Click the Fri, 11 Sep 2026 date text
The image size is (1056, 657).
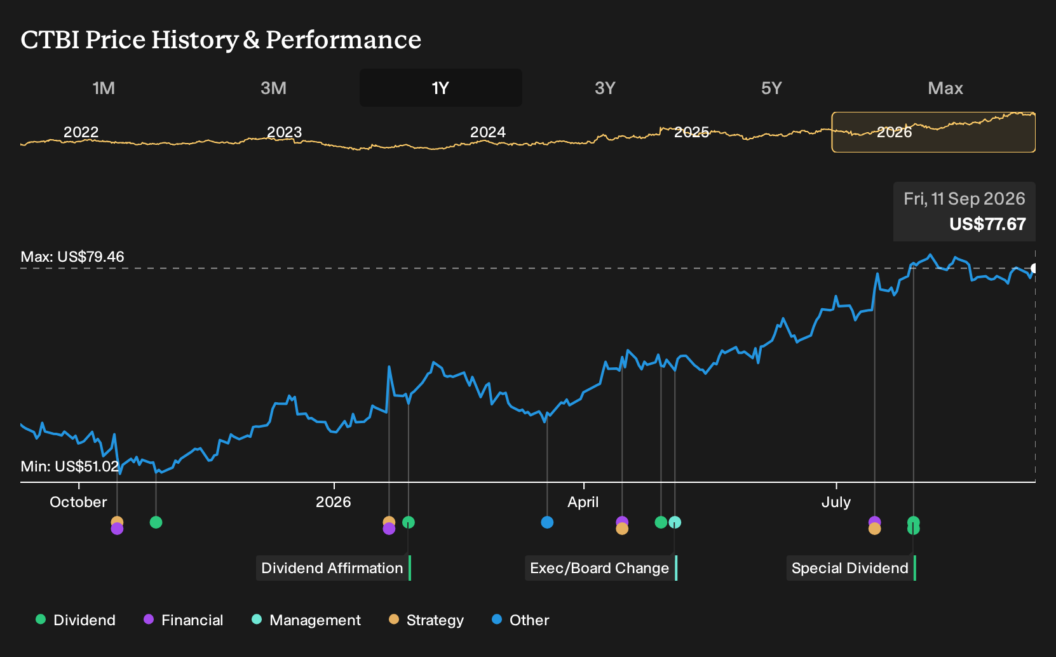coord(965,199)
